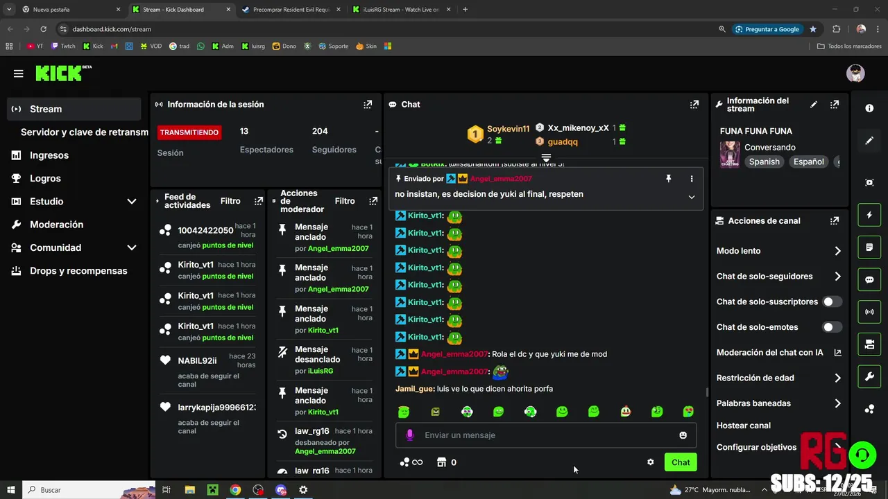Open chat settings gear icon

tap(650, 462)
